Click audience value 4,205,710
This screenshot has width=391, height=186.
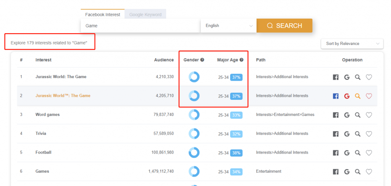pos(165,96)
